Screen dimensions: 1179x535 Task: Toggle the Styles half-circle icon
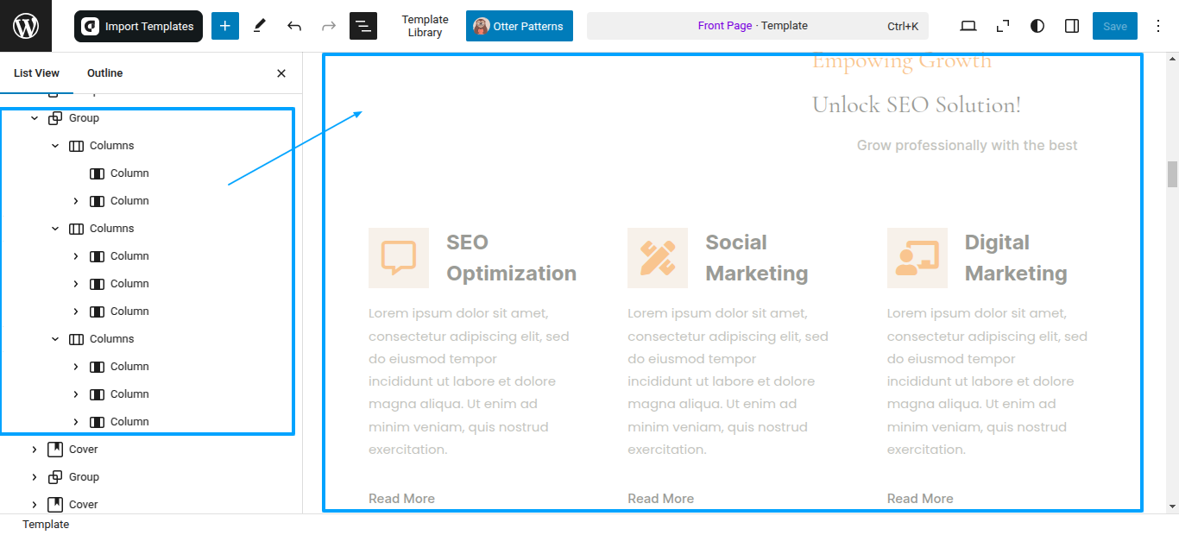pos(1037,26)
